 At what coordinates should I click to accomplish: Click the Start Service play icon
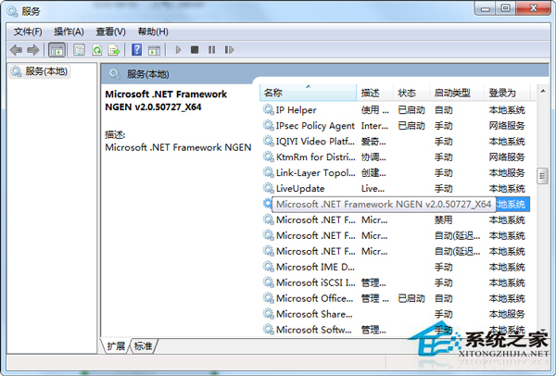tap(178, 50)
